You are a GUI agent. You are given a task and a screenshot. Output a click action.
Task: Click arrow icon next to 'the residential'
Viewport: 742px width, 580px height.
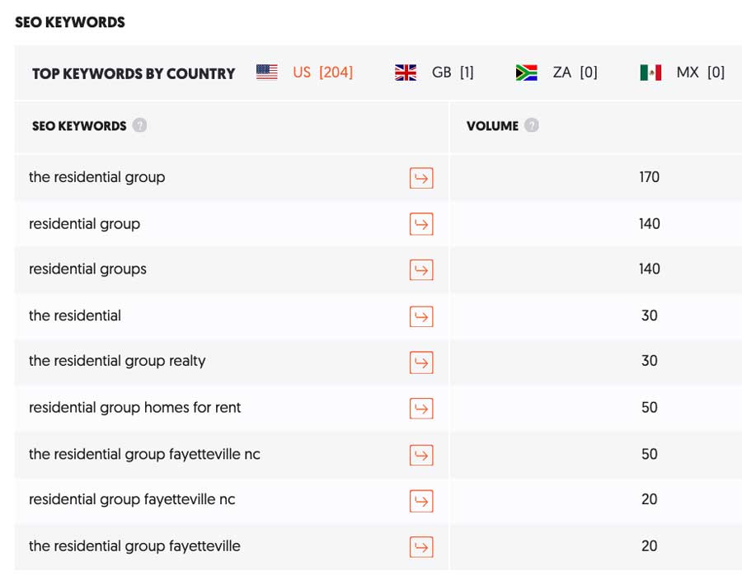pos(421,316)
